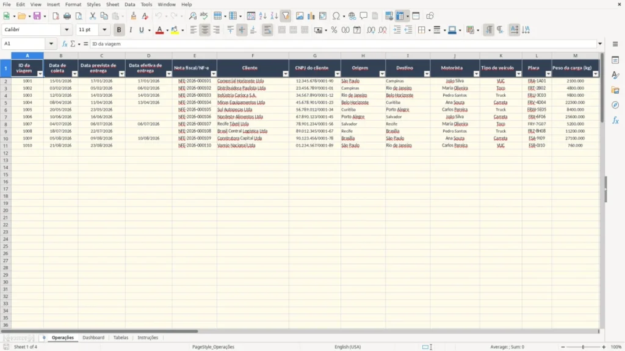This screenshot has width=625, height=351.
Task: Click the Find and Replace icon
Action: coord(192,16)
